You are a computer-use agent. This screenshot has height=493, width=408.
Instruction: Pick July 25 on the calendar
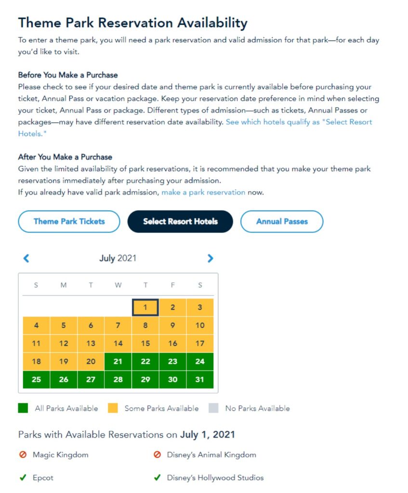36,379
